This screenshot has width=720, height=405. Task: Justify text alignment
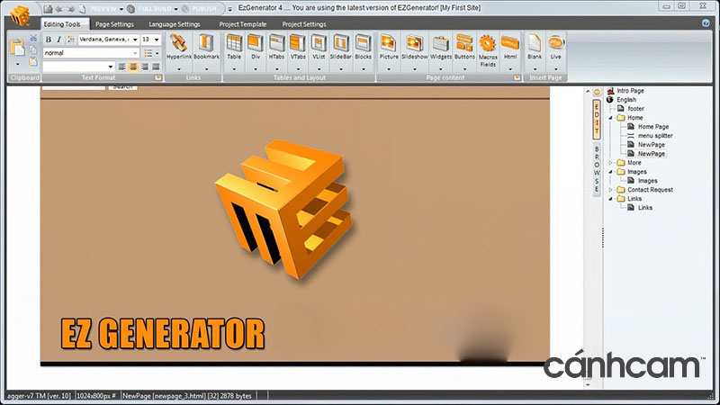coord(156,67)
